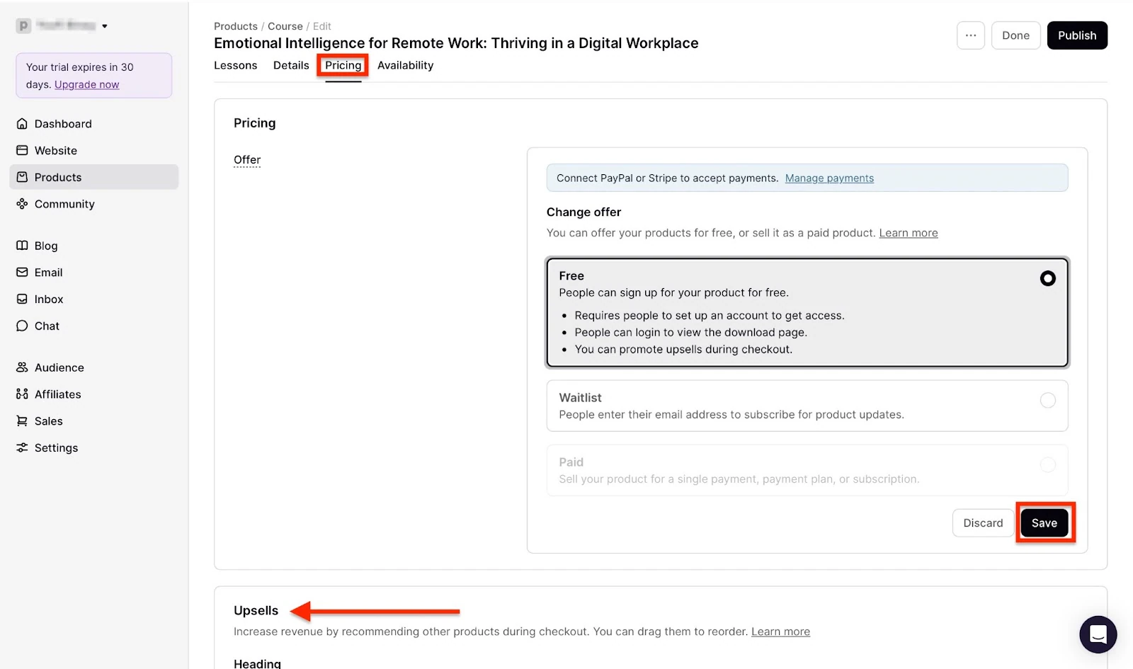Screen dimensions: 1133x669
Task: Click the Affiliates icon in the sidebar
Action: (22, 394)
